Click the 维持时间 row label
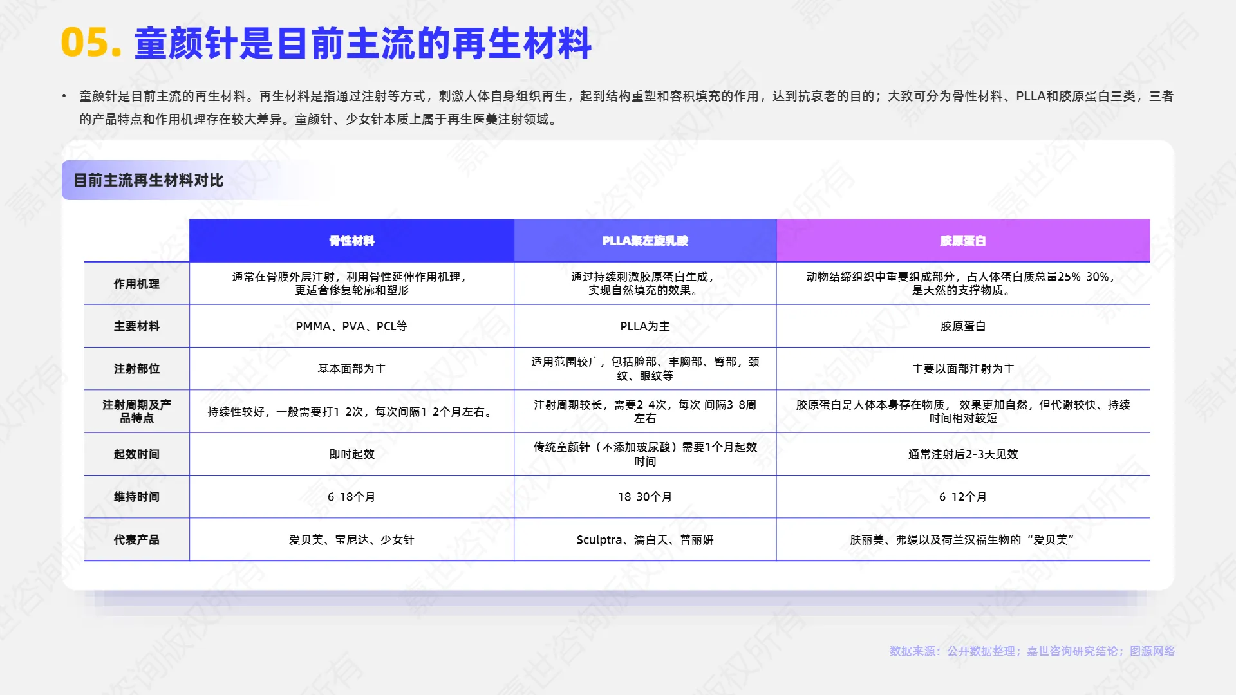 tap(136, 497)
